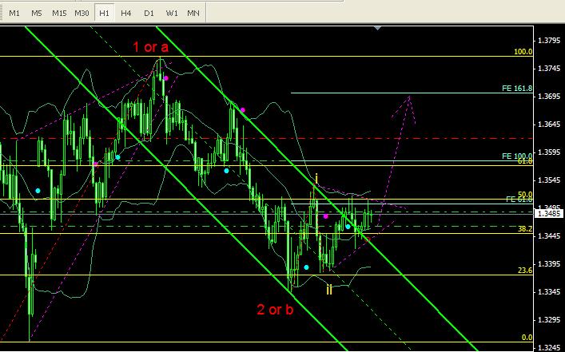Click the 1.3395 price on the scale
The width and height of the screenshot is (565, 352).
tap(549, 264)
